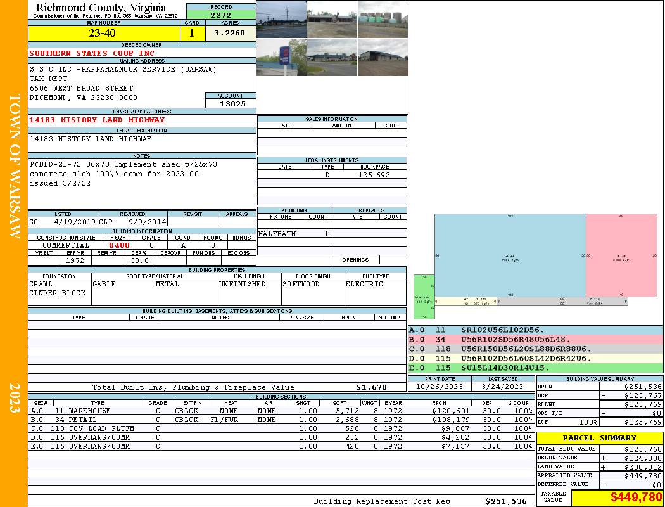Select Richmond County, Virginia title
This screenshot has height=507, width=665.
(101, 8)
